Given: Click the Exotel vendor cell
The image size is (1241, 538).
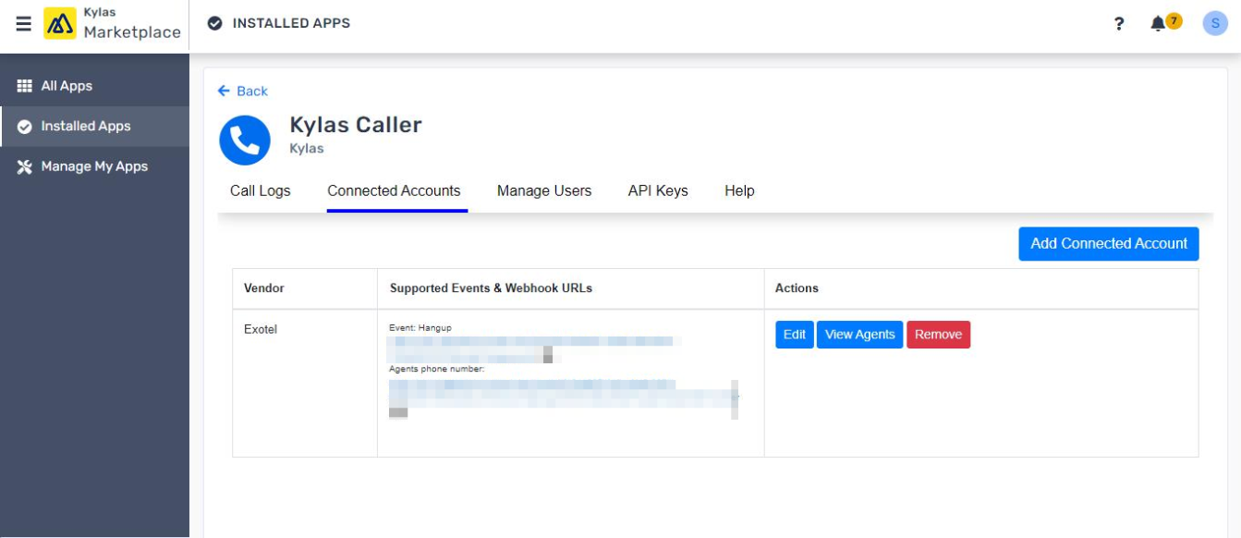Looking at the screenshot, I should point(305,383).
